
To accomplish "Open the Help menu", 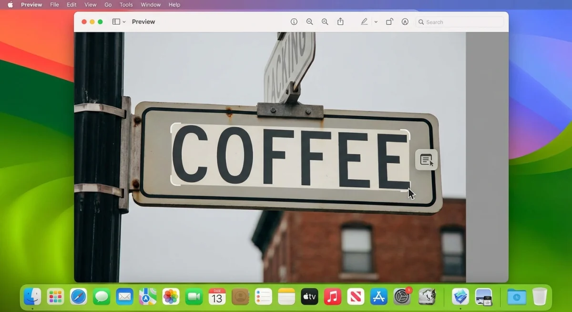I will click(x=174, y=5).
